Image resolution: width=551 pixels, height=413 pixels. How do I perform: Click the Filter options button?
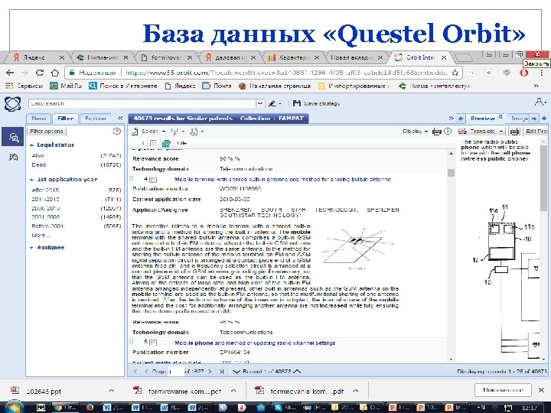(47, 131)
